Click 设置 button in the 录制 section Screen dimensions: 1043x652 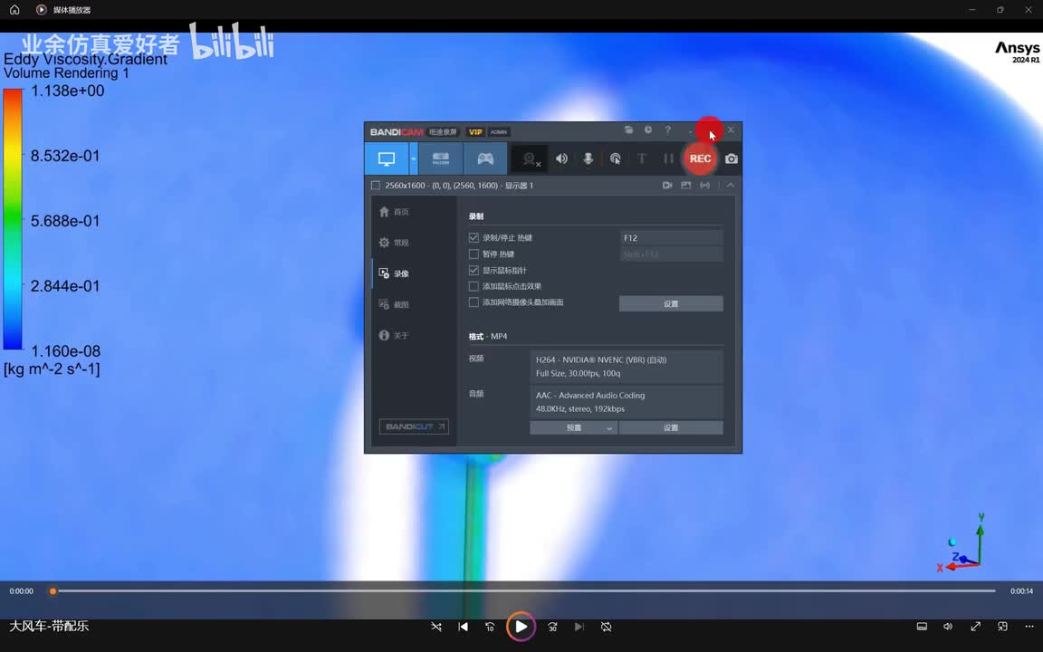(x=671, y=303)
